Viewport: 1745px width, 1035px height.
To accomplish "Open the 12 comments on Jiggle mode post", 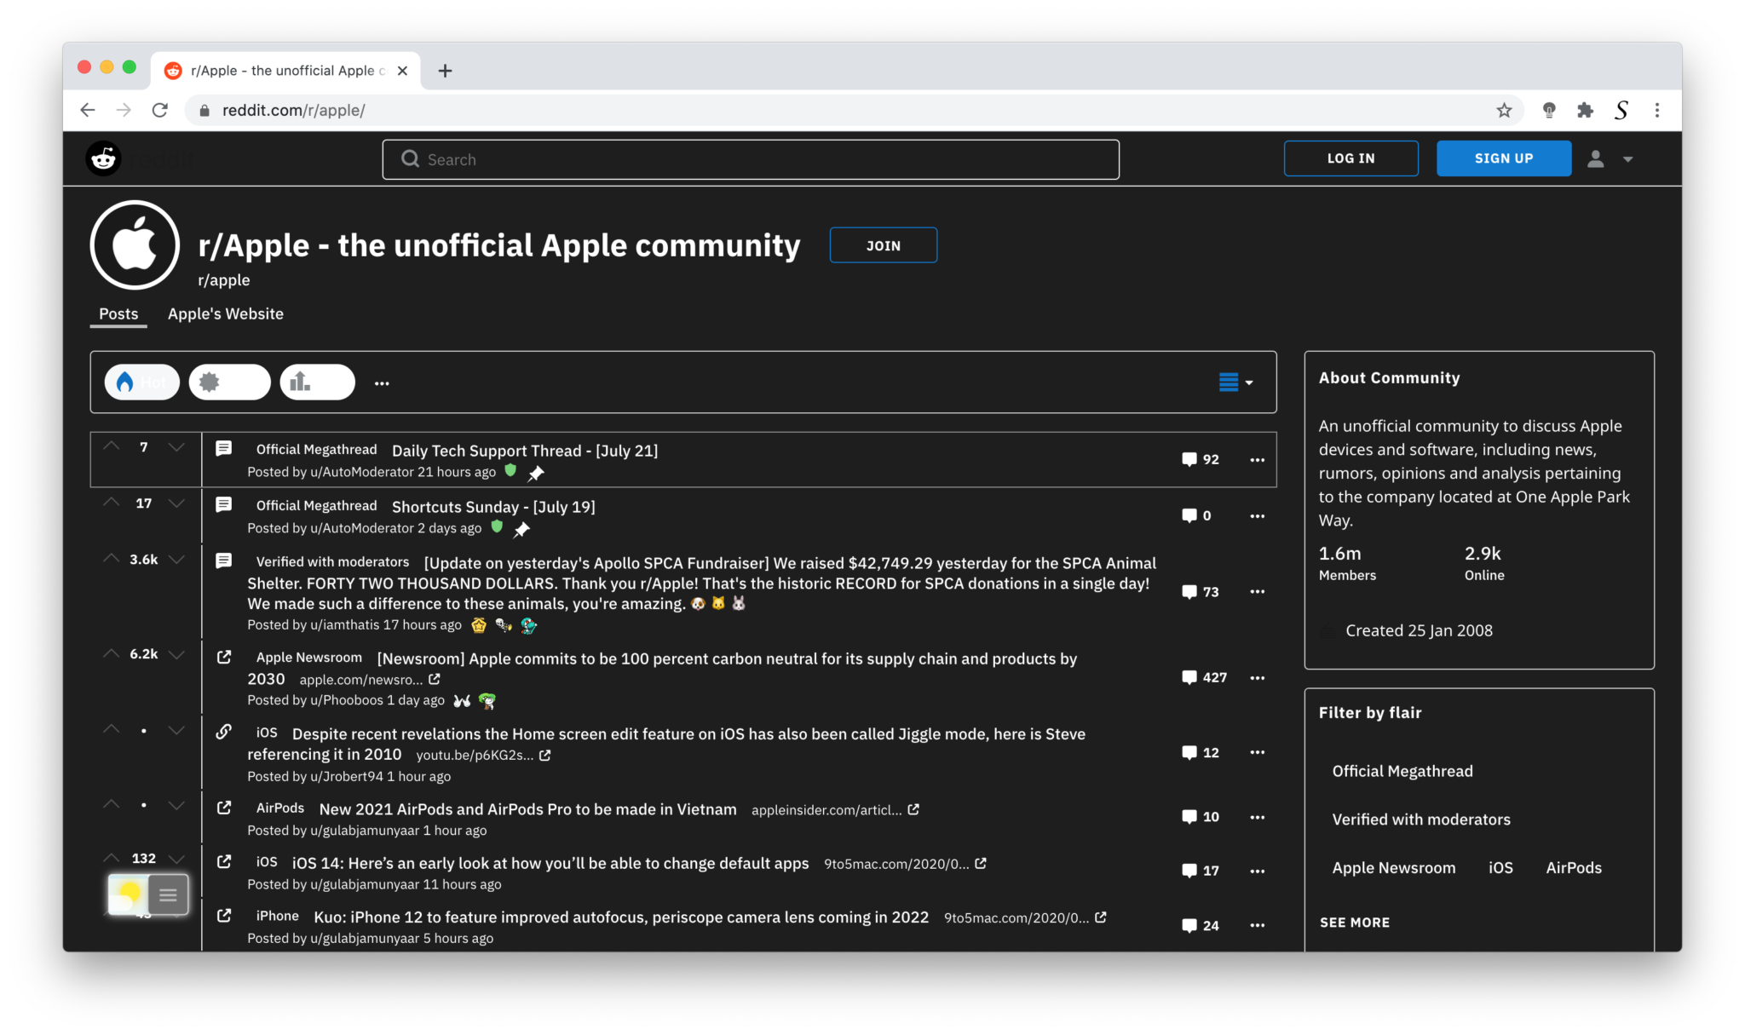I will click(x=1201, y=752).
